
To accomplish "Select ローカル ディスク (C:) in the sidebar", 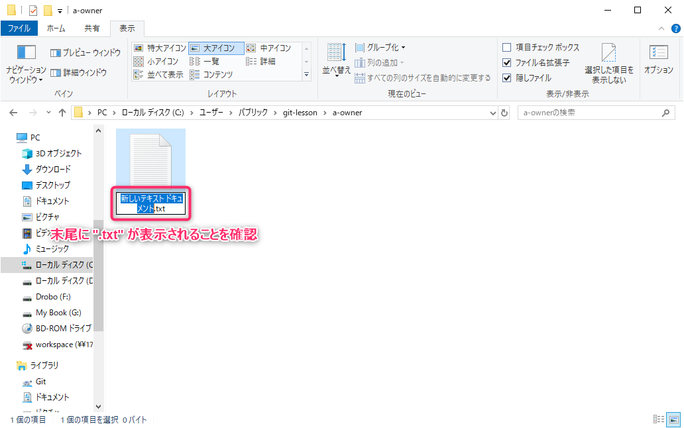I will click(x=46, y=265).
